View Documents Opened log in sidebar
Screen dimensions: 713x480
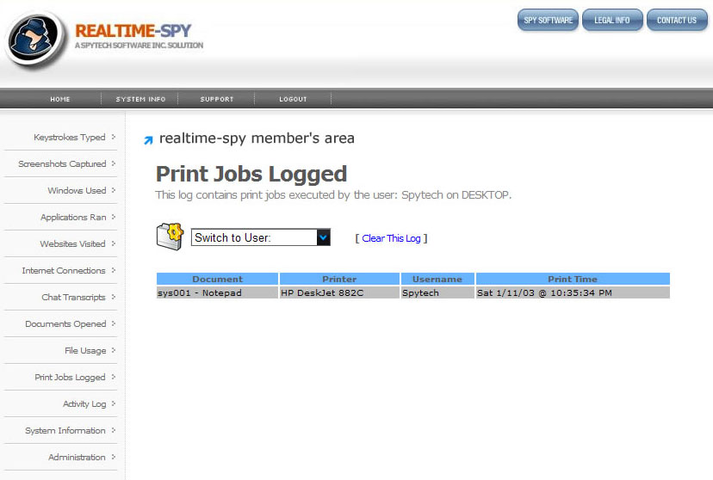(x=65, y=323)
